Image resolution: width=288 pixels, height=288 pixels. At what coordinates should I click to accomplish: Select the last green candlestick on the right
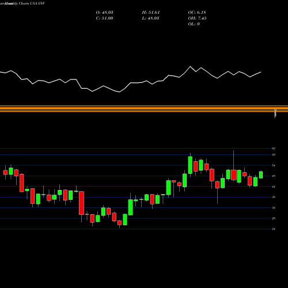(x=261, y=175)
